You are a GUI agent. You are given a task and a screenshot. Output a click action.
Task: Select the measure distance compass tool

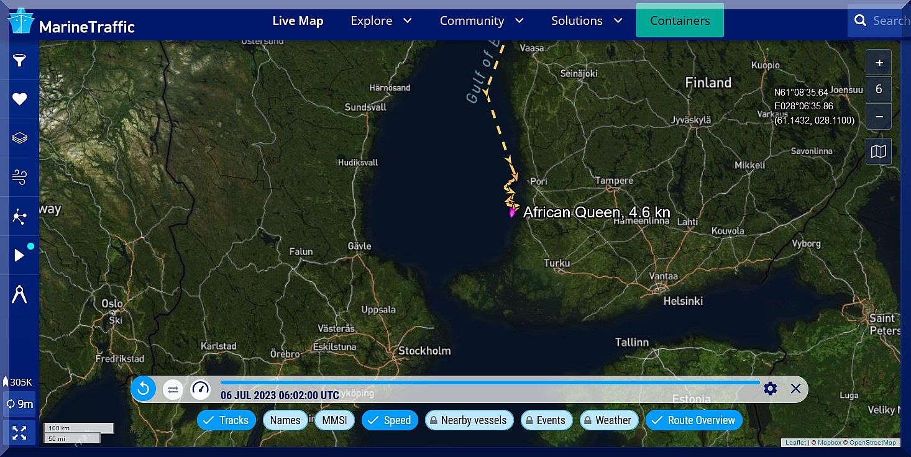tap(20, 294)
